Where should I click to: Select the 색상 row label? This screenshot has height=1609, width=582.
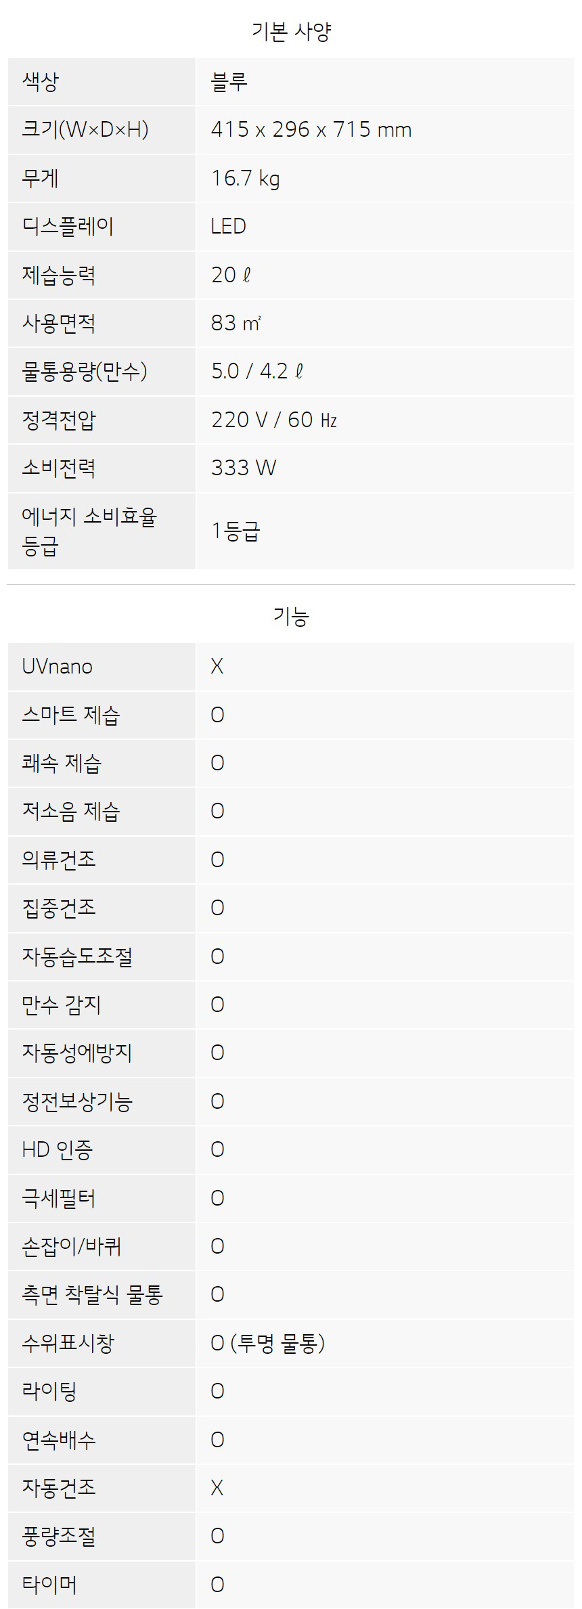point(41,82)
